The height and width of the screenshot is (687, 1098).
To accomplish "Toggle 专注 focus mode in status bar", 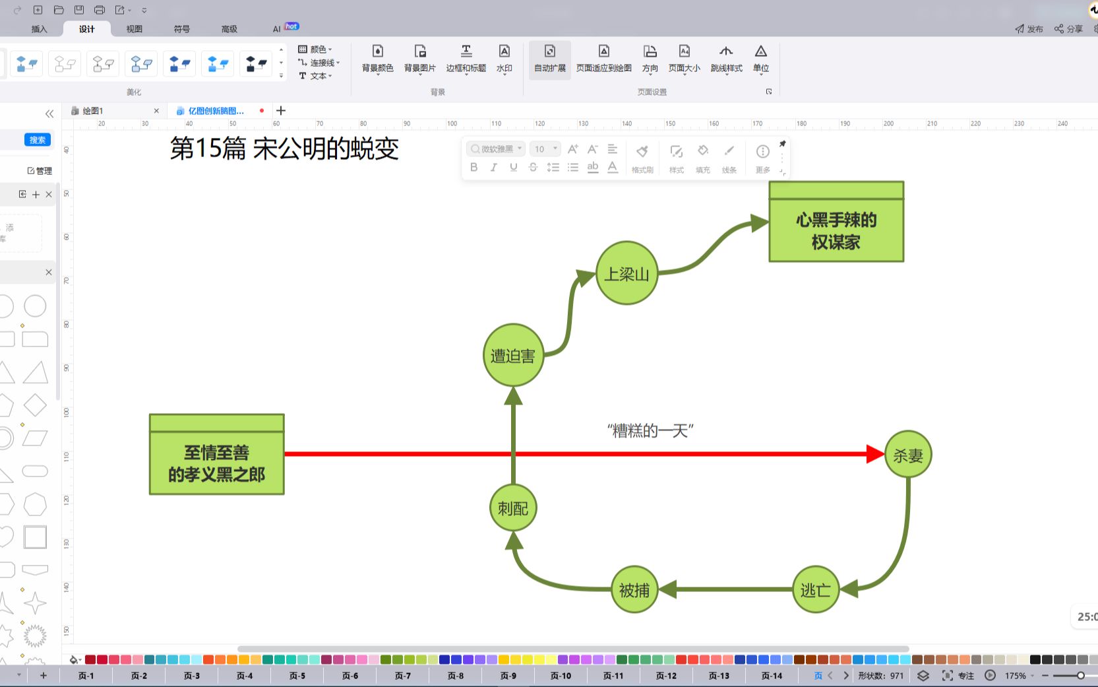I will pos(958,676).
